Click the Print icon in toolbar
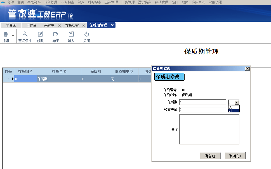Image resolution: width=271 pixels, height=169 pixels. [6, 35]
